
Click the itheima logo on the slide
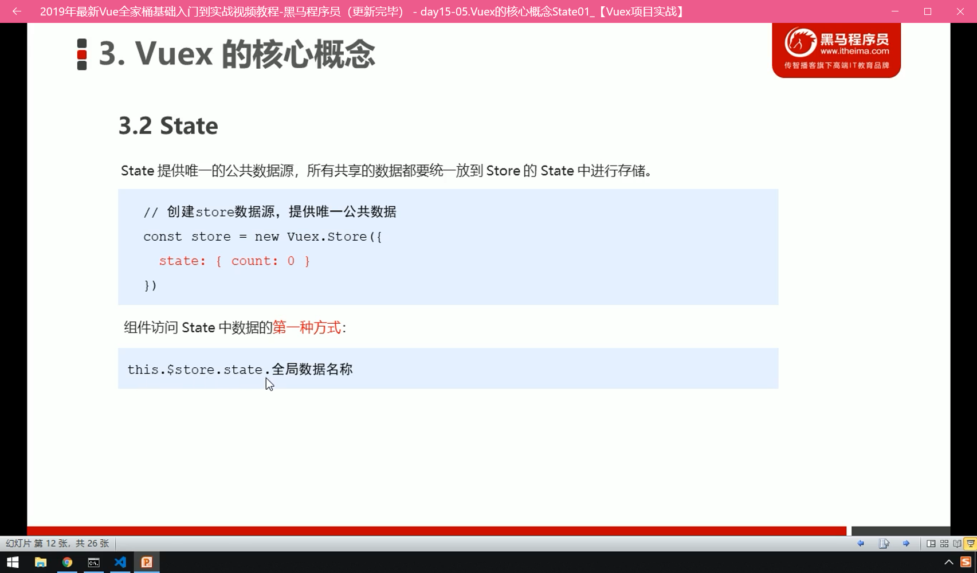click(836, 50)
